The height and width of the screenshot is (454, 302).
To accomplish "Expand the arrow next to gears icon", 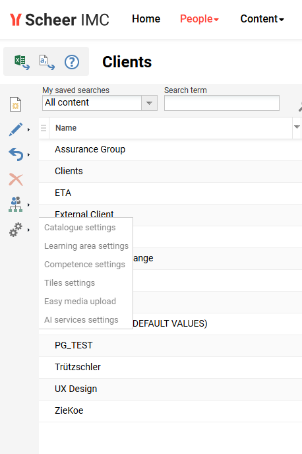I will [x=28, y=230].
